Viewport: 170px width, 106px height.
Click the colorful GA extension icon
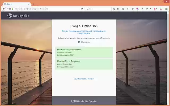point(138,9)
